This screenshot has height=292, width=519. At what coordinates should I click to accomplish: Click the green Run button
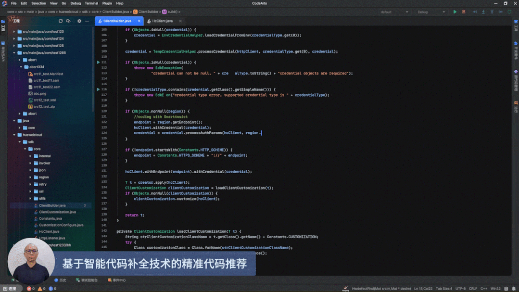coord(455,12)
